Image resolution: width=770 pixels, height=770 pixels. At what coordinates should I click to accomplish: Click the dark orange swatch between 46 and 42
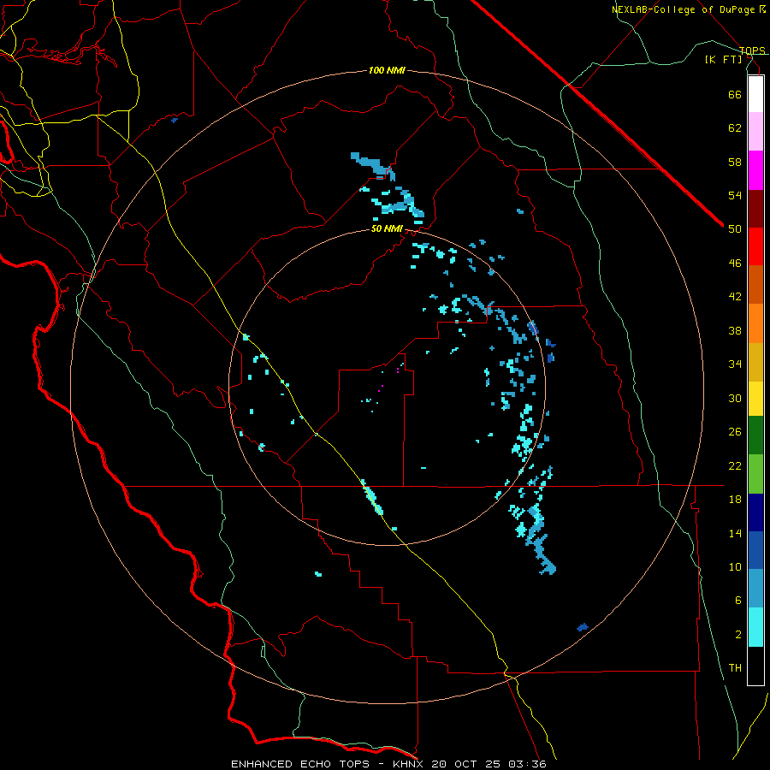pos(755,284)
